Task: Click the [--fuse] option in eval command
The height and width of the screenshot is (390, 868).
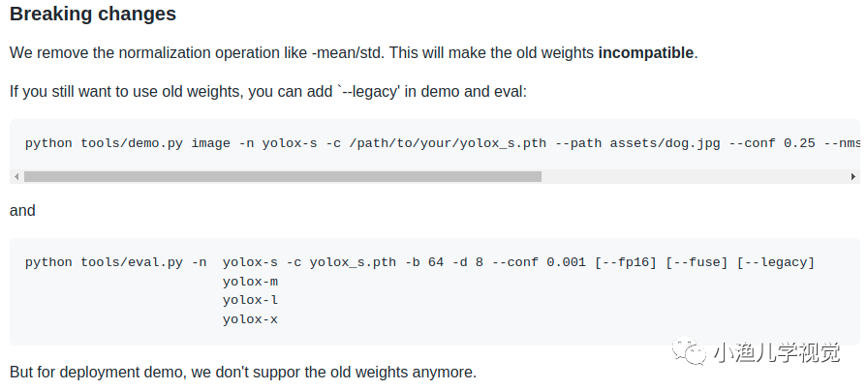Action: pos(697,262)
